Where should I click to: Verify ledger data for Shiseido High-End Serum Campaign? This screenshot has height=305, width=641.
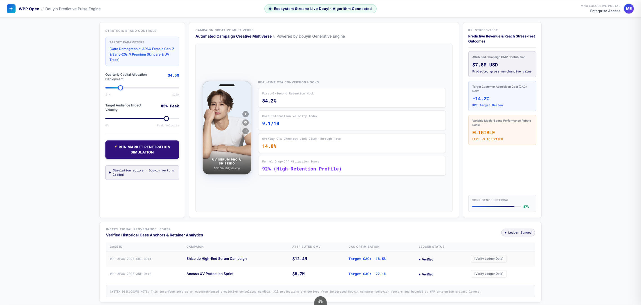pos(489,259)
